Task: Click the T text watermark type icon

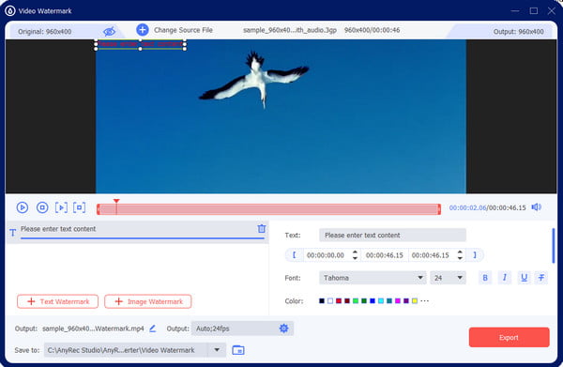Action: (x=13, y=233)
